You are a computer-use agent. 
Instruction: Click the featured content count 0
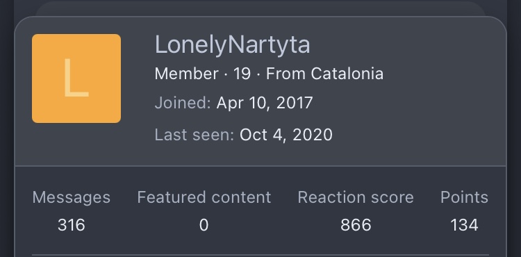pyautogui.click(x=204, y=225)
